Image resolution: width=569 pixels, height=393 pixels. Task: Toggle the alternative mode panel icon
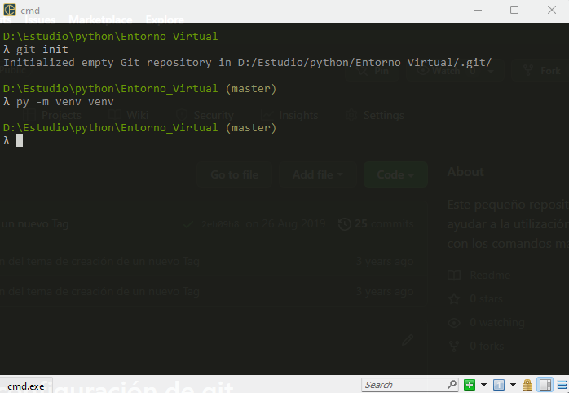[545, 385]
